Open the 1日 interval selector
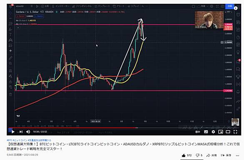 pyautogui.click(x=32, y=6)
